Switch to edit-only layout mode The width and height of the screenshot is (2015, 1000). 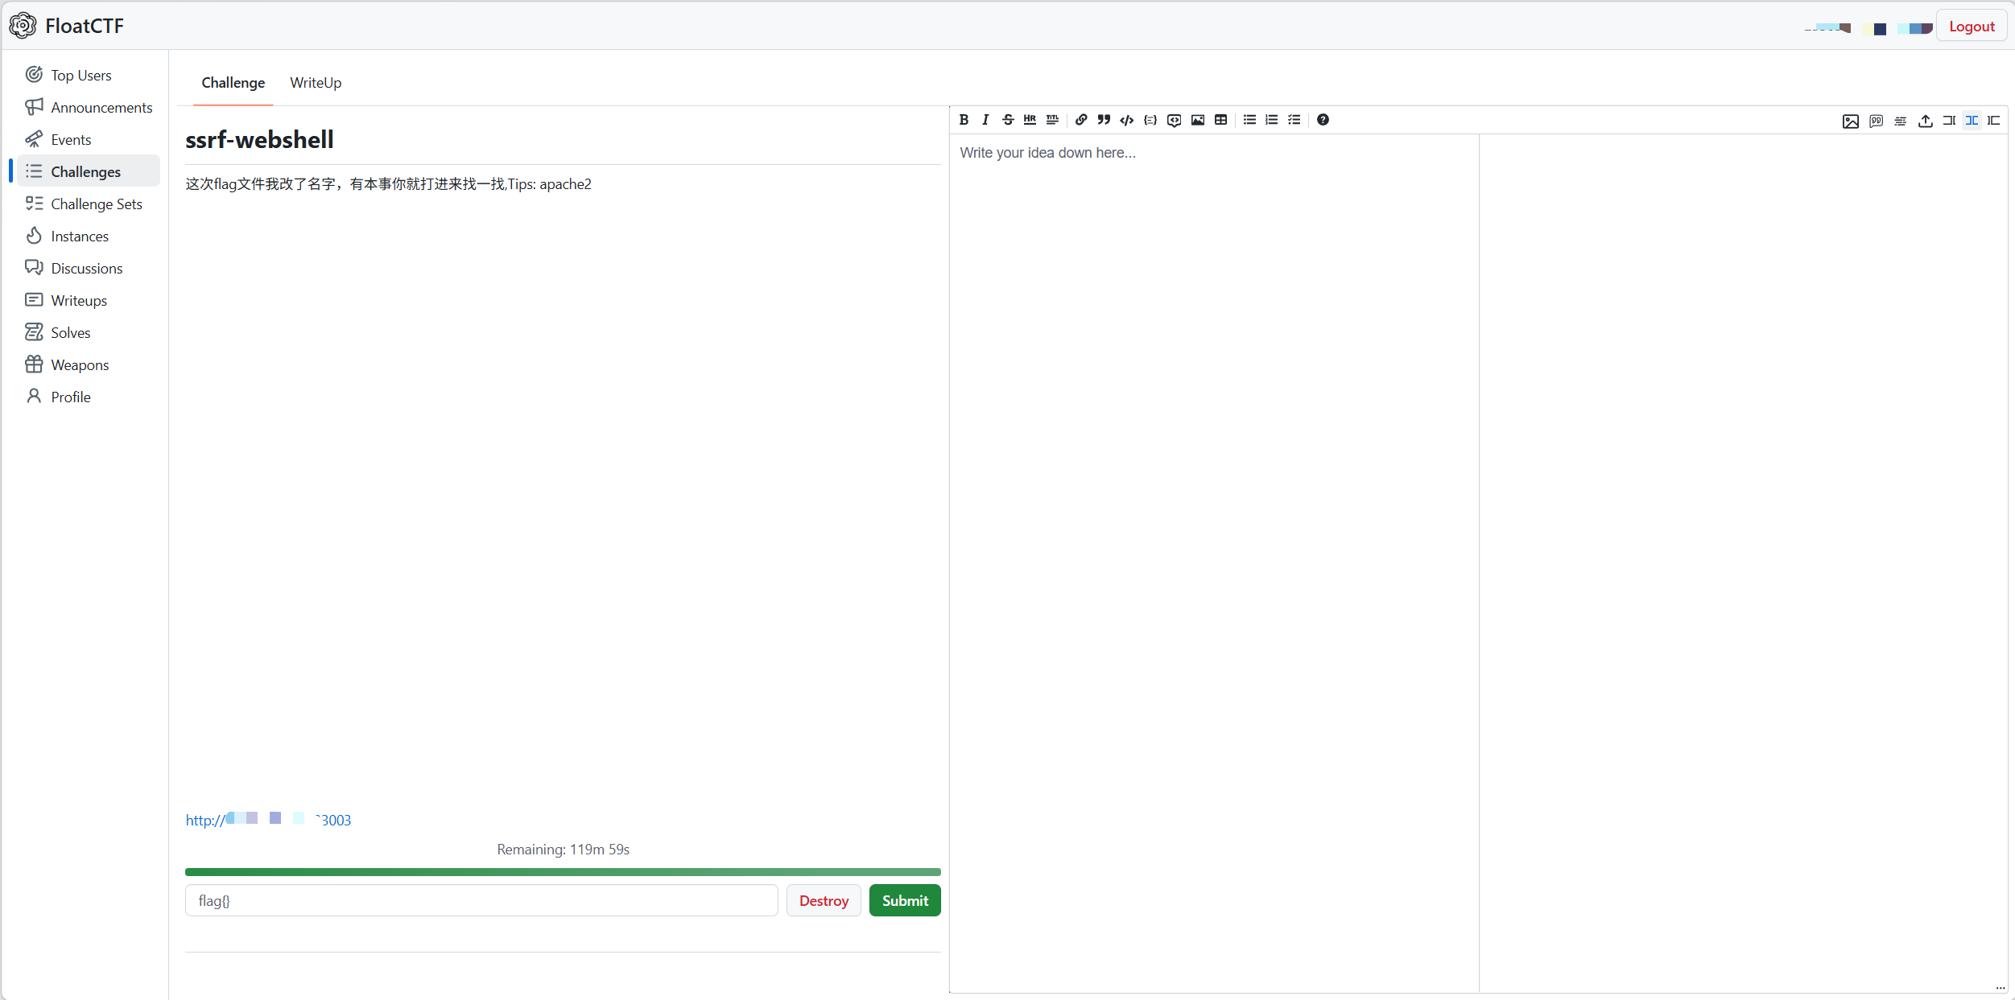pos(1949,121)
